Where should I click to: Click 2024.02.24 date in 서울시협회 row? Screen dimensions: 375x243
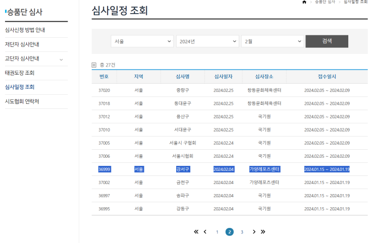(x=224, y=156)
